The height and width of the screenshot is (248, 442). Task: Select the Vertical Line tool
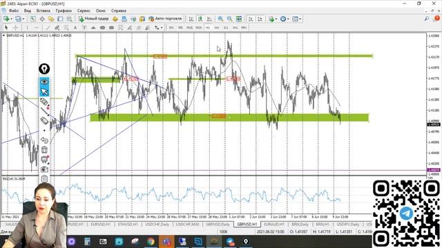click(x=27, y=28)
